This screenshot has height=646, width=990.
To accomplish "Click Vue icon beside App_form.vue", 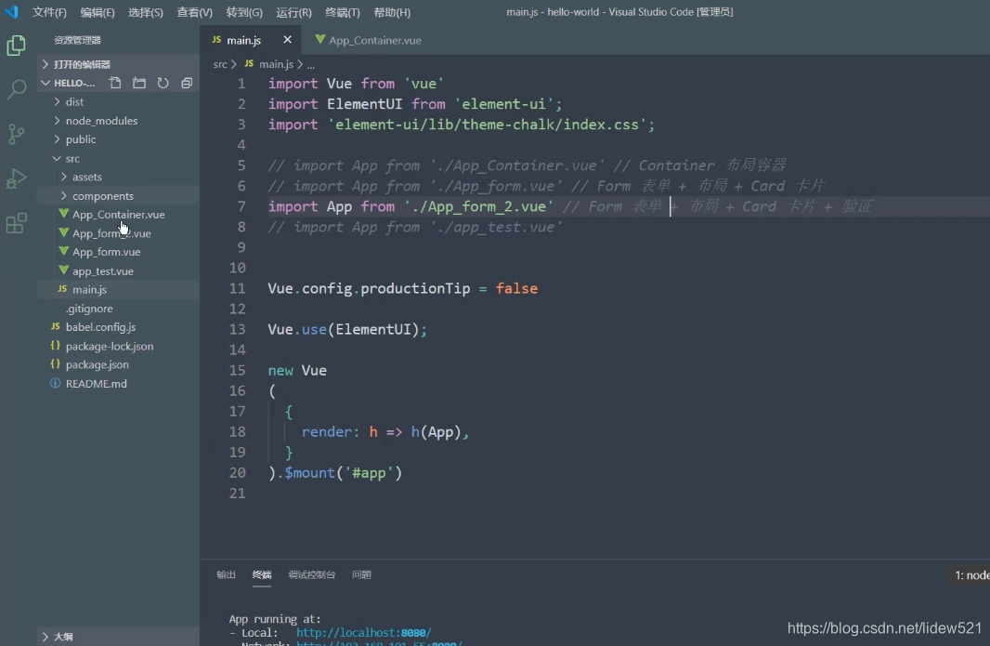I will (x=63, y=251).
